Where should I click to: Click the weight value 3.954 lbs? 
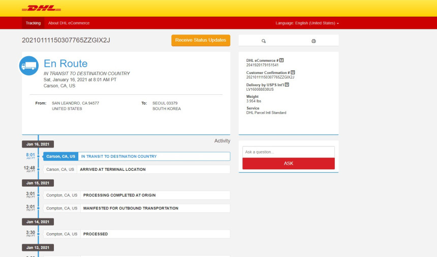tap(254, 101)
